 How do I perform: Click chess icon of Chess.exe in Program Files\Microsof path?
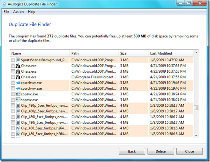[18, 77]
